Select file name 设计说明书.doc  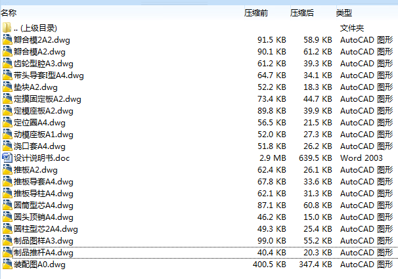click(41, 158)
